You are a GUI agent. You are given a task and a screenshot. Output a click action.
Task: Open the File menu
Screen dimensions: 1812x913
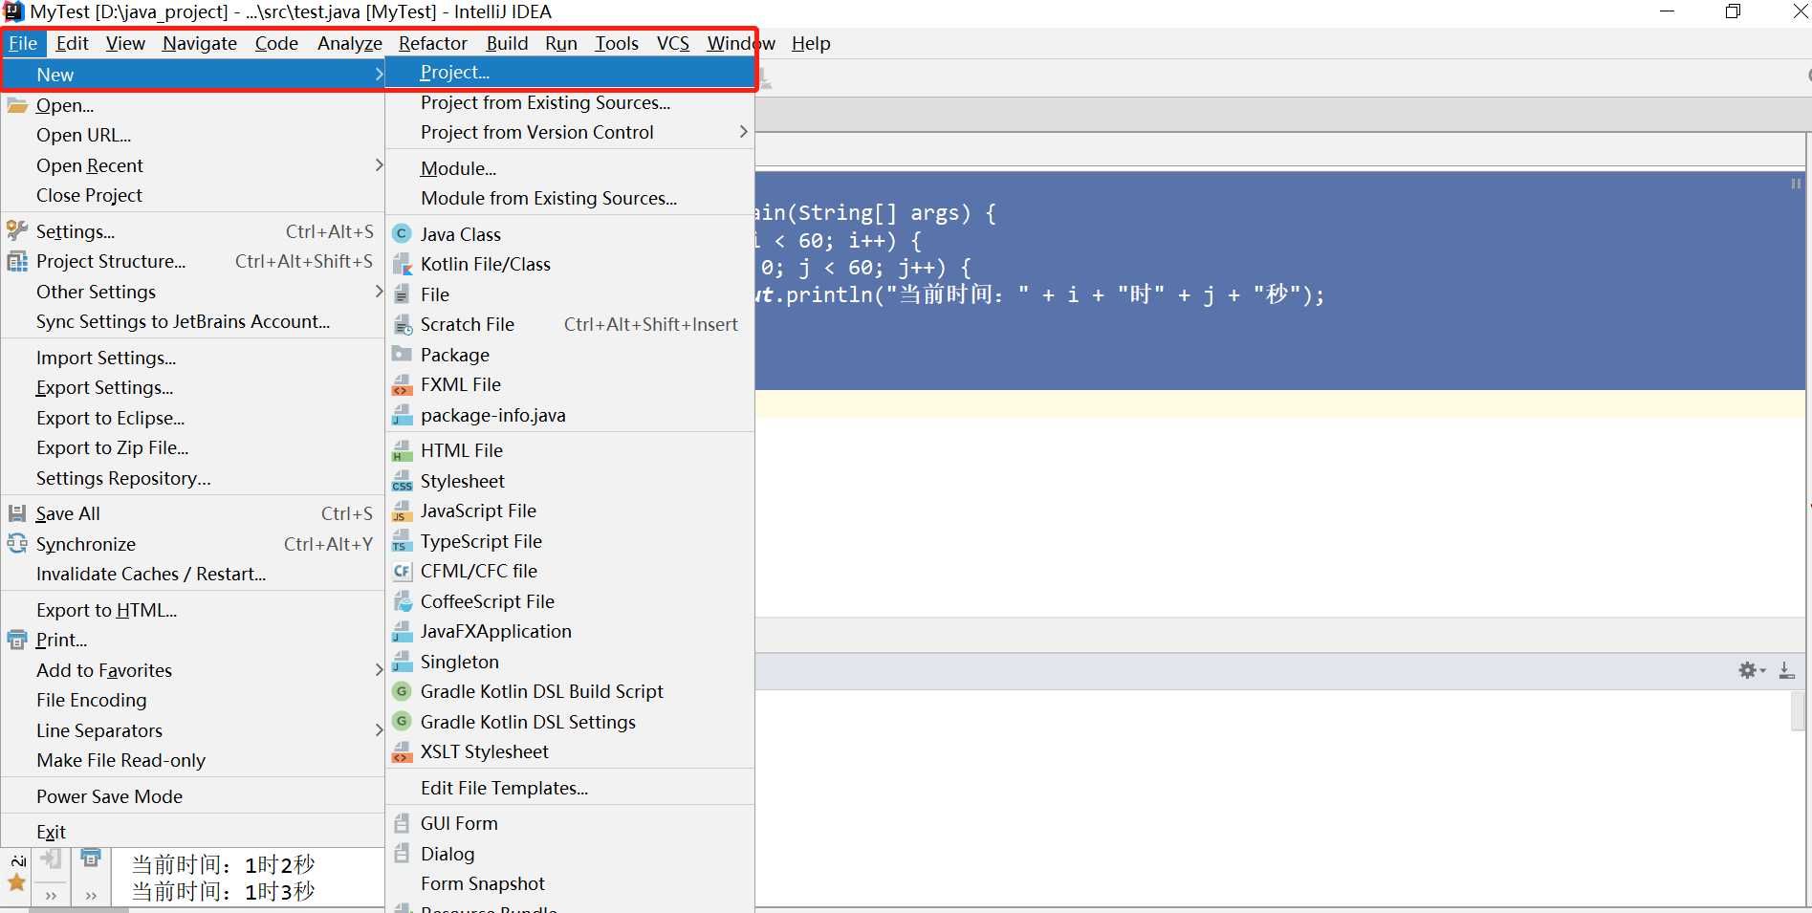tap(23, 43)
